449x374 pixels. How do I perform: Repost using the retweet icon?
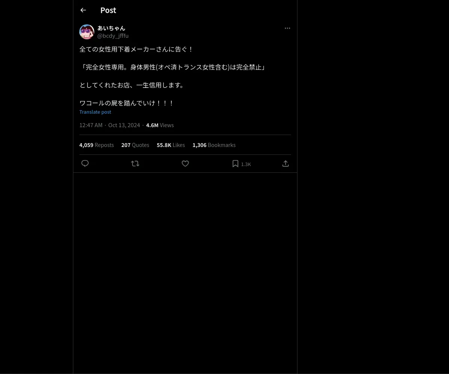click(135, 163)
